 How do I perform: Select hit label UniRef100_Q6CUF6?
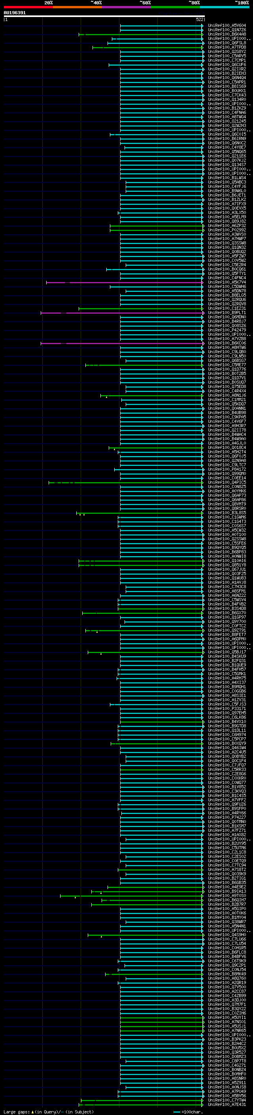[x=227, y=65]
